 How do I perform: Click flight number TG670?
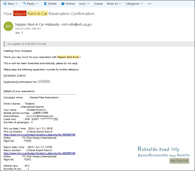coord(28,141)
